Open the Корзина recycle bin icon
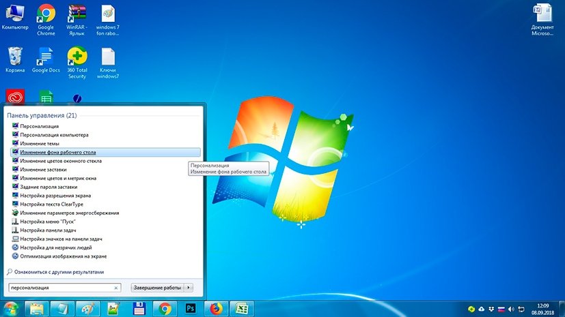This screenshot has height=317, width=565. click(15, 60)
